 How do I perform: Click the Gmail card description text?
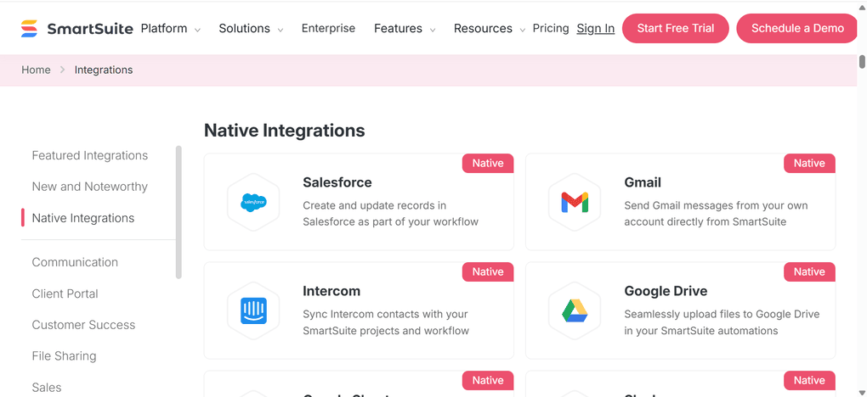point(716,214)
